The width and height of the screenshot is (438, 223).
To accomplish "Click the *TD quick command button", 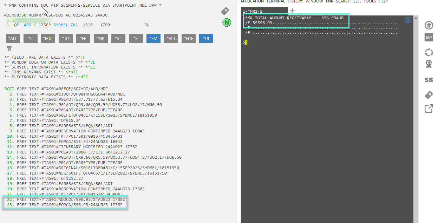I will 66,39.
